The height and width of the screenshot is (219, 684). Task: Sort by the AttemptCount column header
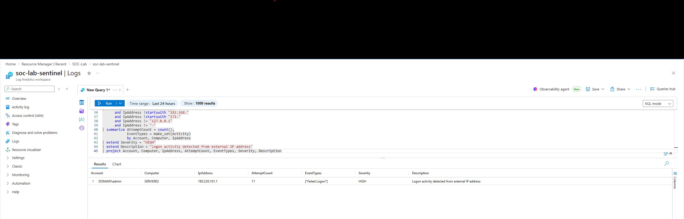(262, 173)
